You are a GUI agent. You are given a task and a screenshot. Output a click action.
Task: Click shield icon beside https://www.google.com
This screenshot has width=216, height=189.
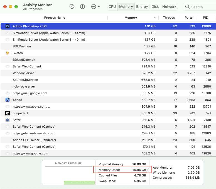8,153
